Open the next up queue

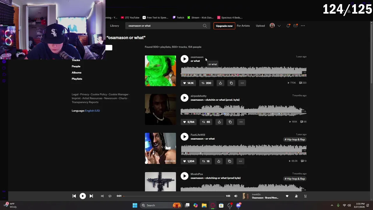pos(305,196)
